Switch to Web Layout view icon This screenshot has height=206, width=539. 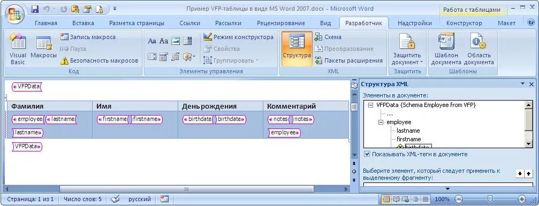(x=406, y=199)
